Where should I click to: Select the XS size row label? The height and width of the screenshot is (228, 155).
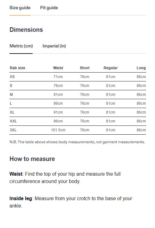(x=12, y=77)
